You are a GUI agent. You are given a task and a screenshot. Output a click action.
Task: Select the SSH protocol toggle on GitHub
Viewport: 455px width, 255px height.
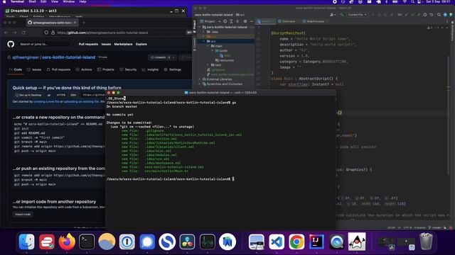point(73,95)
